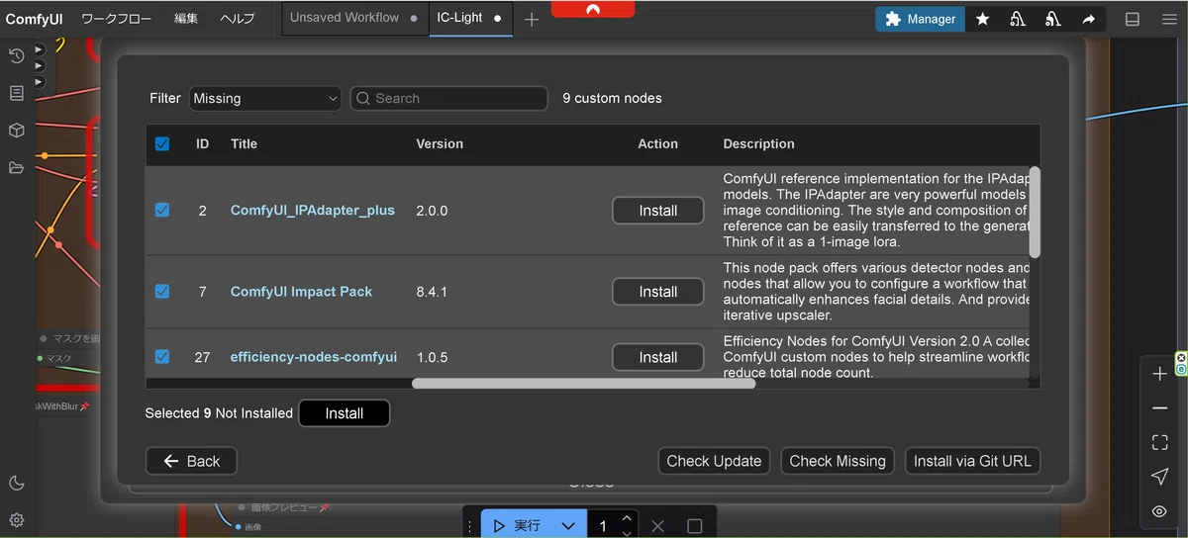Click the batch count field showing 1
The image size is (1188, 538).
(603, 526)
